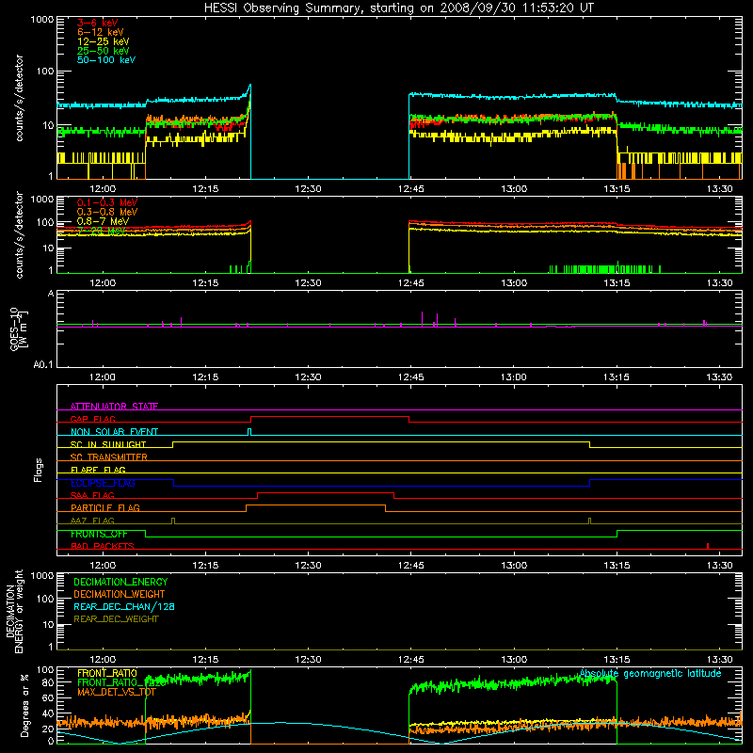Select the 50-100 keV legend entry

106,60
